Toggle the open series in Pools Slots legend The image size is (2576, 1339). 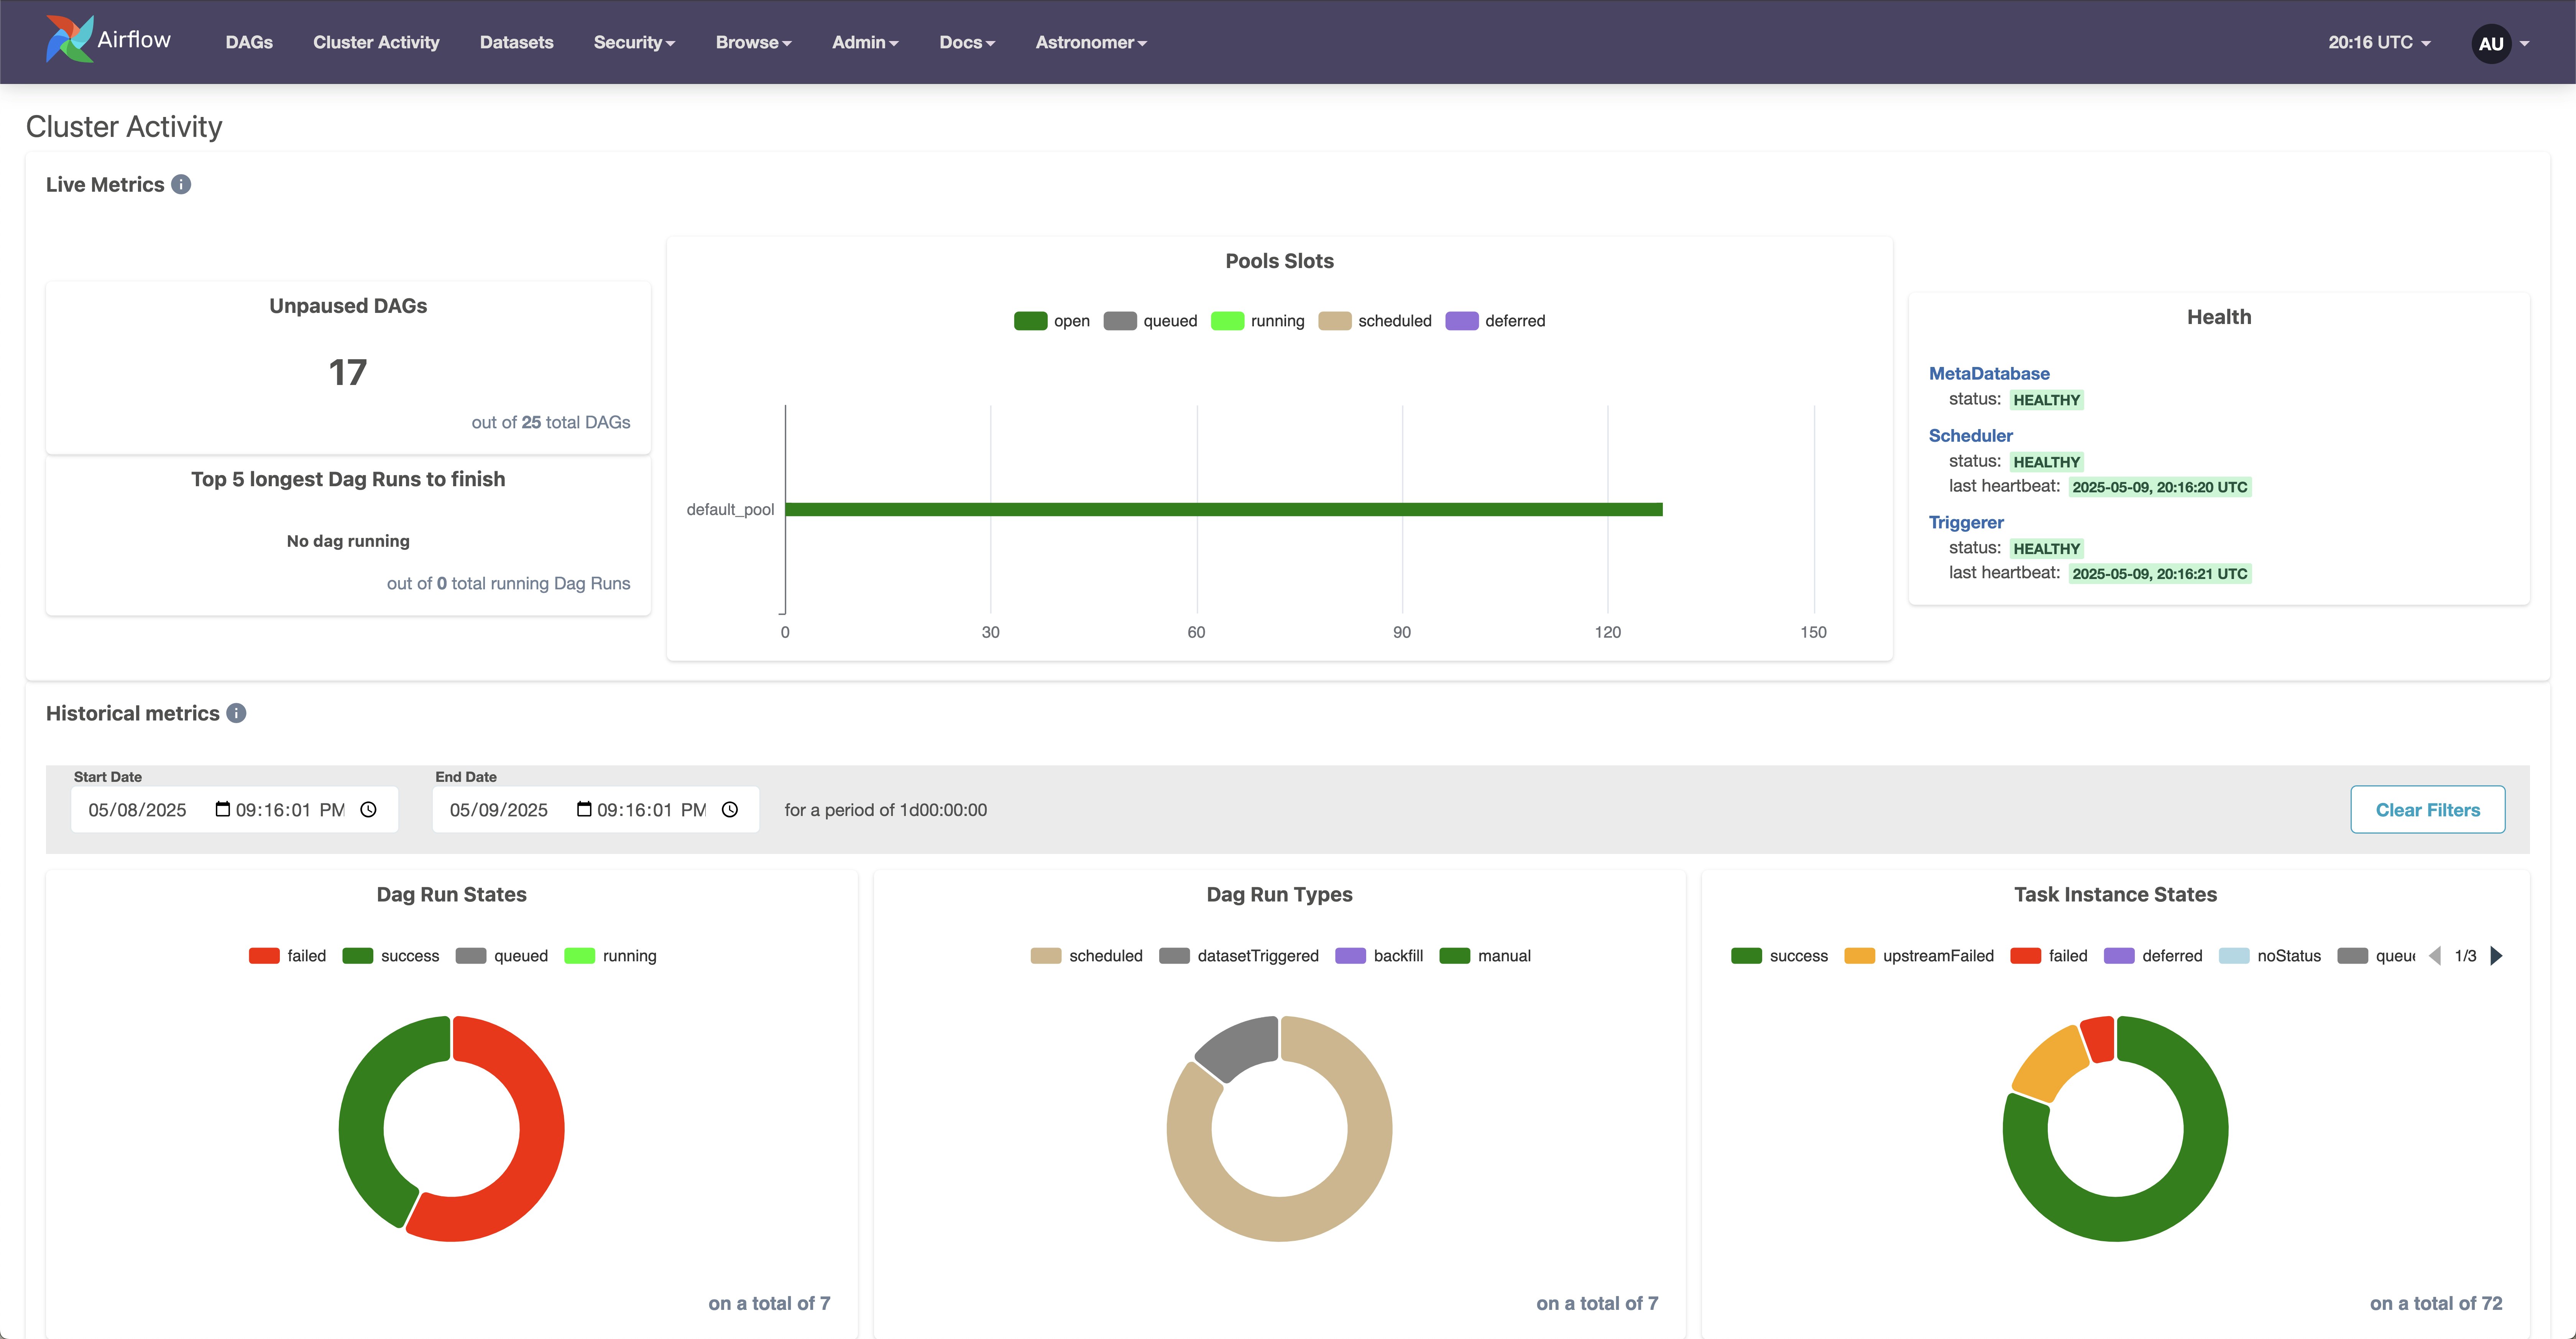coord(1052,321)
